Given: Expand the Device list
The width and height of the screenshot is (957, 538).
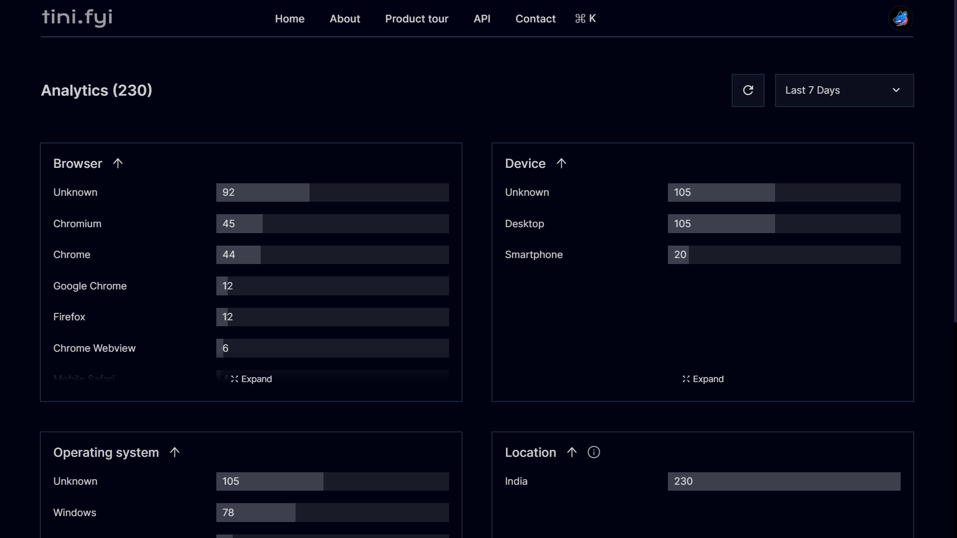Looking at the screenshot, I should pyautogui.click(x=703, y=379).
